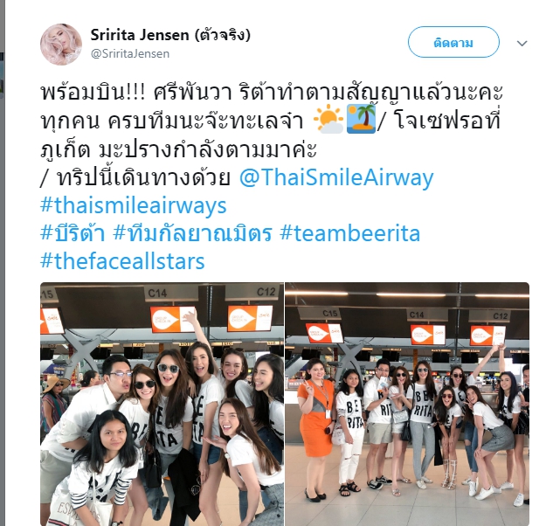
Task: Open the #บีริต้า hashtag
Action: [x=73, y=233]
